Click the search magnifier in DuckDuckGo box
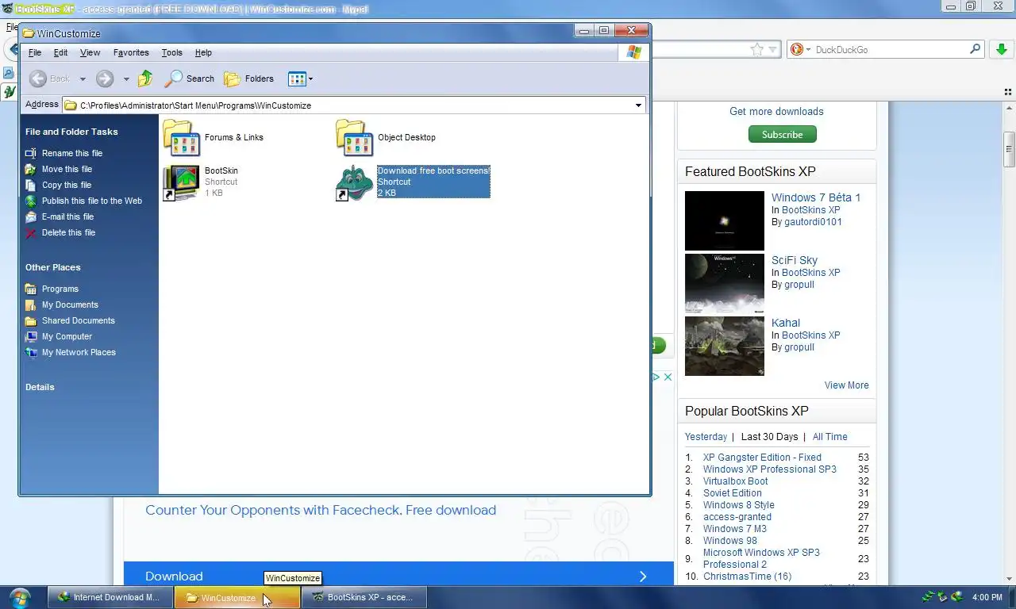 coord(976,49)
